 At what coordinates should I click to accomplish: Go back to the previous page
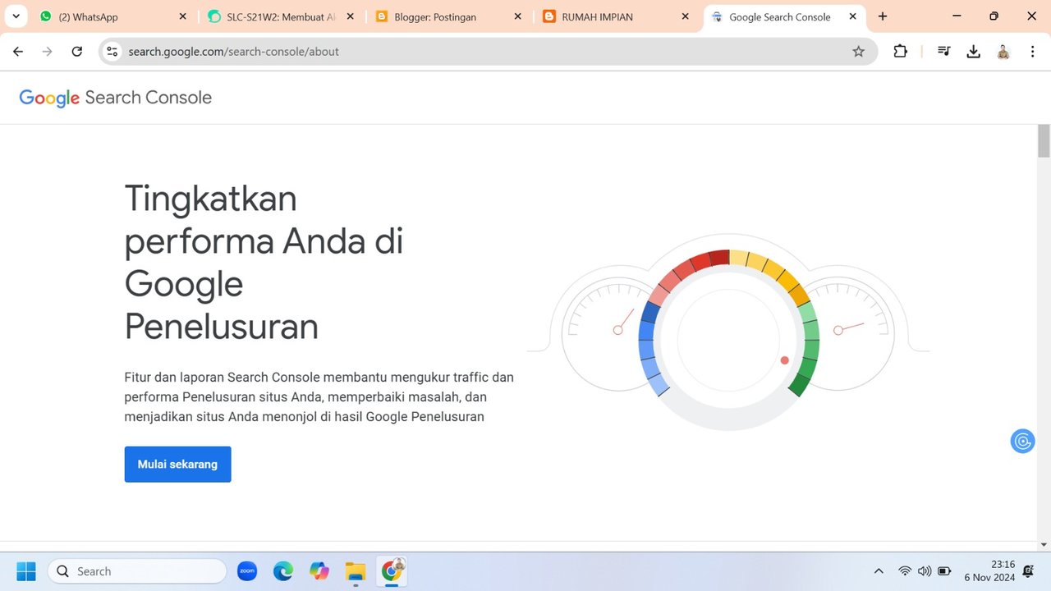tap(18, 52)
